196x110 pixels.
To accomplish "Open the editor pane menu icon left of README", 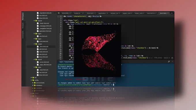I will [x=59, y=13].
